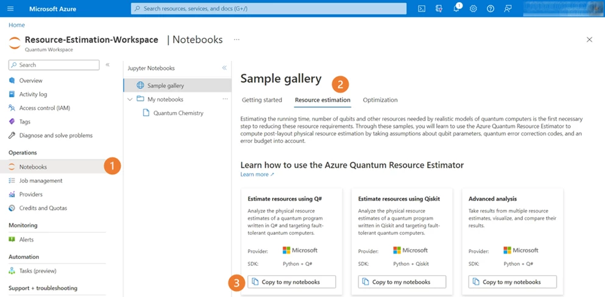605x297 pixels.
Task: Click the Providers icon
Action: pyautogui.click(x=12, y=195)
